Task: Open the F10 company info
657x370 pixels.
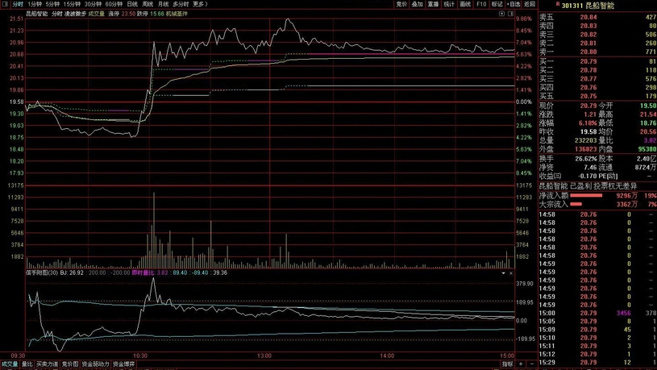Action: [481, 4]
